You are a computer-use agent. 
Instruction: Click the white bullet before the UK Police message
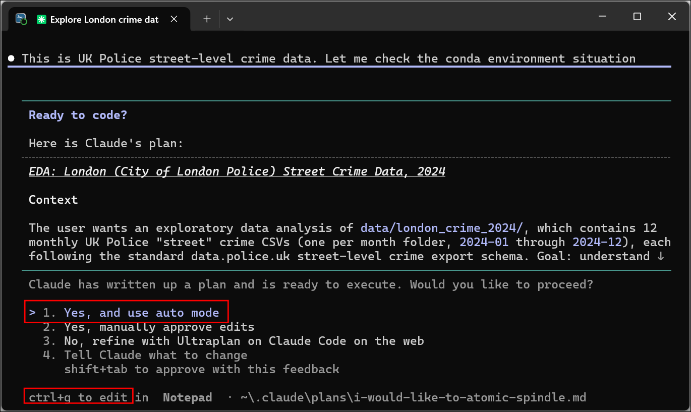pyautogui.click(x=11, y=58)
